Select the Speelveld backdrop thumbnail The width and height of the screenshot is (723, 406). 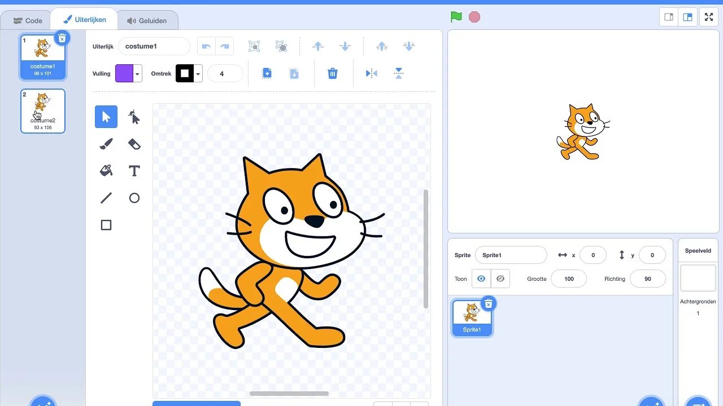pyautogui.click(x=698, y=279)
